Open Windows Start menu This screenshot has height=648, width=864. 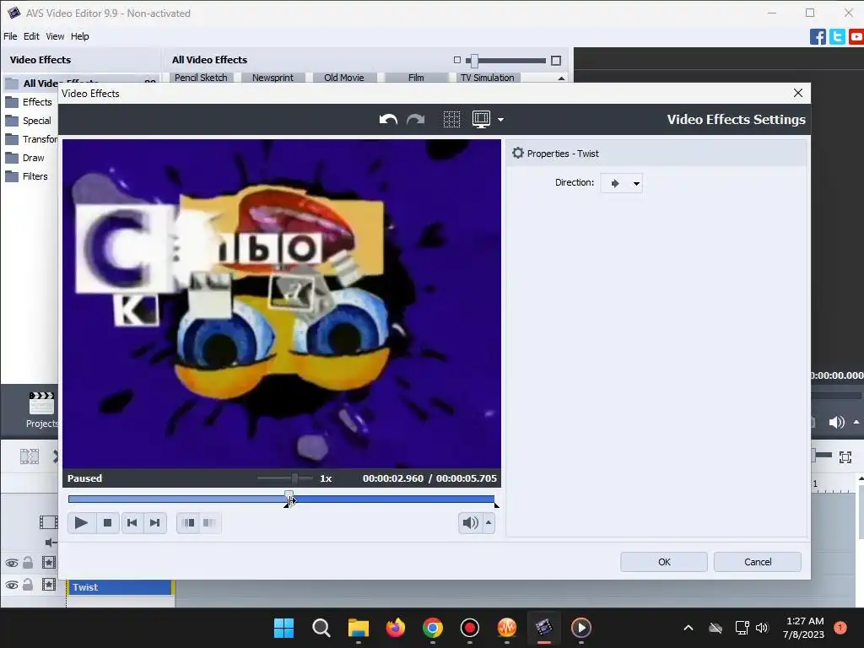coord(283,628)
